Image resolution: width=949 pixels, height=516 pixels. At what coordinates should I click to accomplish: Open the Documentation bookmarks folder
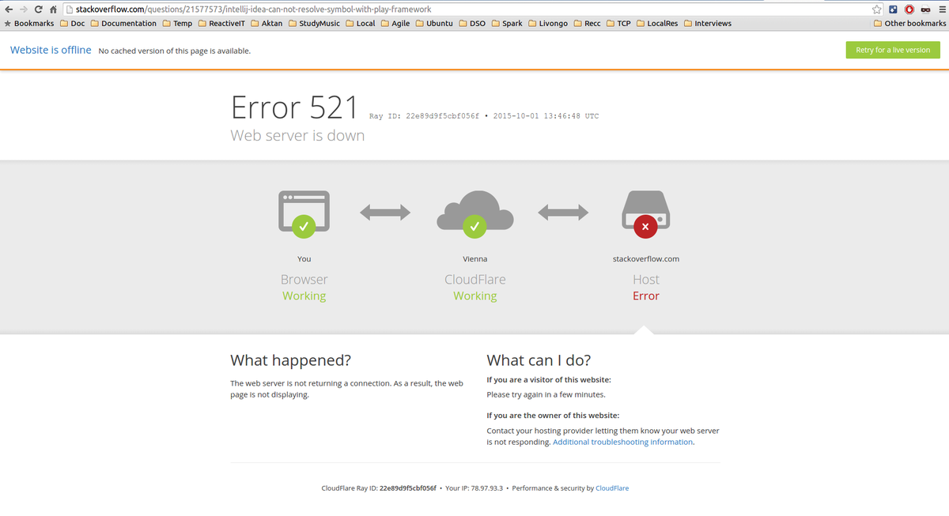(x=123, y=24)
